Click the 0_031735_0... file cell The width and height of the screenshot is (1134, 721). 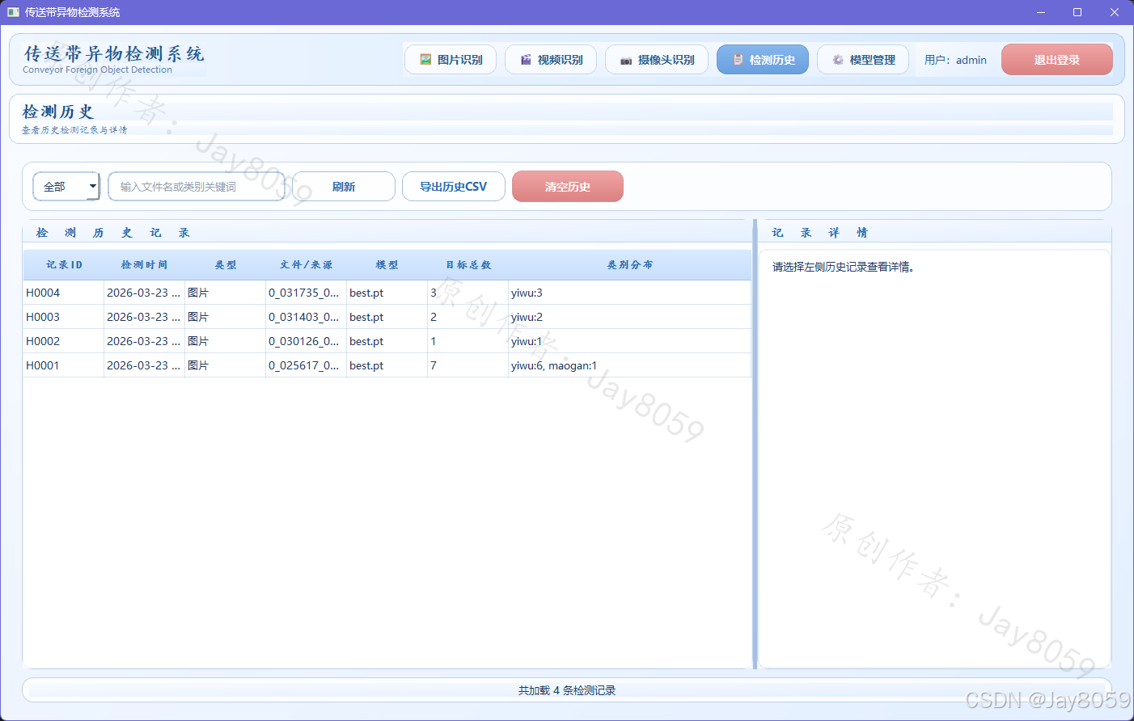pyautogui.click(x=307, y=293)
